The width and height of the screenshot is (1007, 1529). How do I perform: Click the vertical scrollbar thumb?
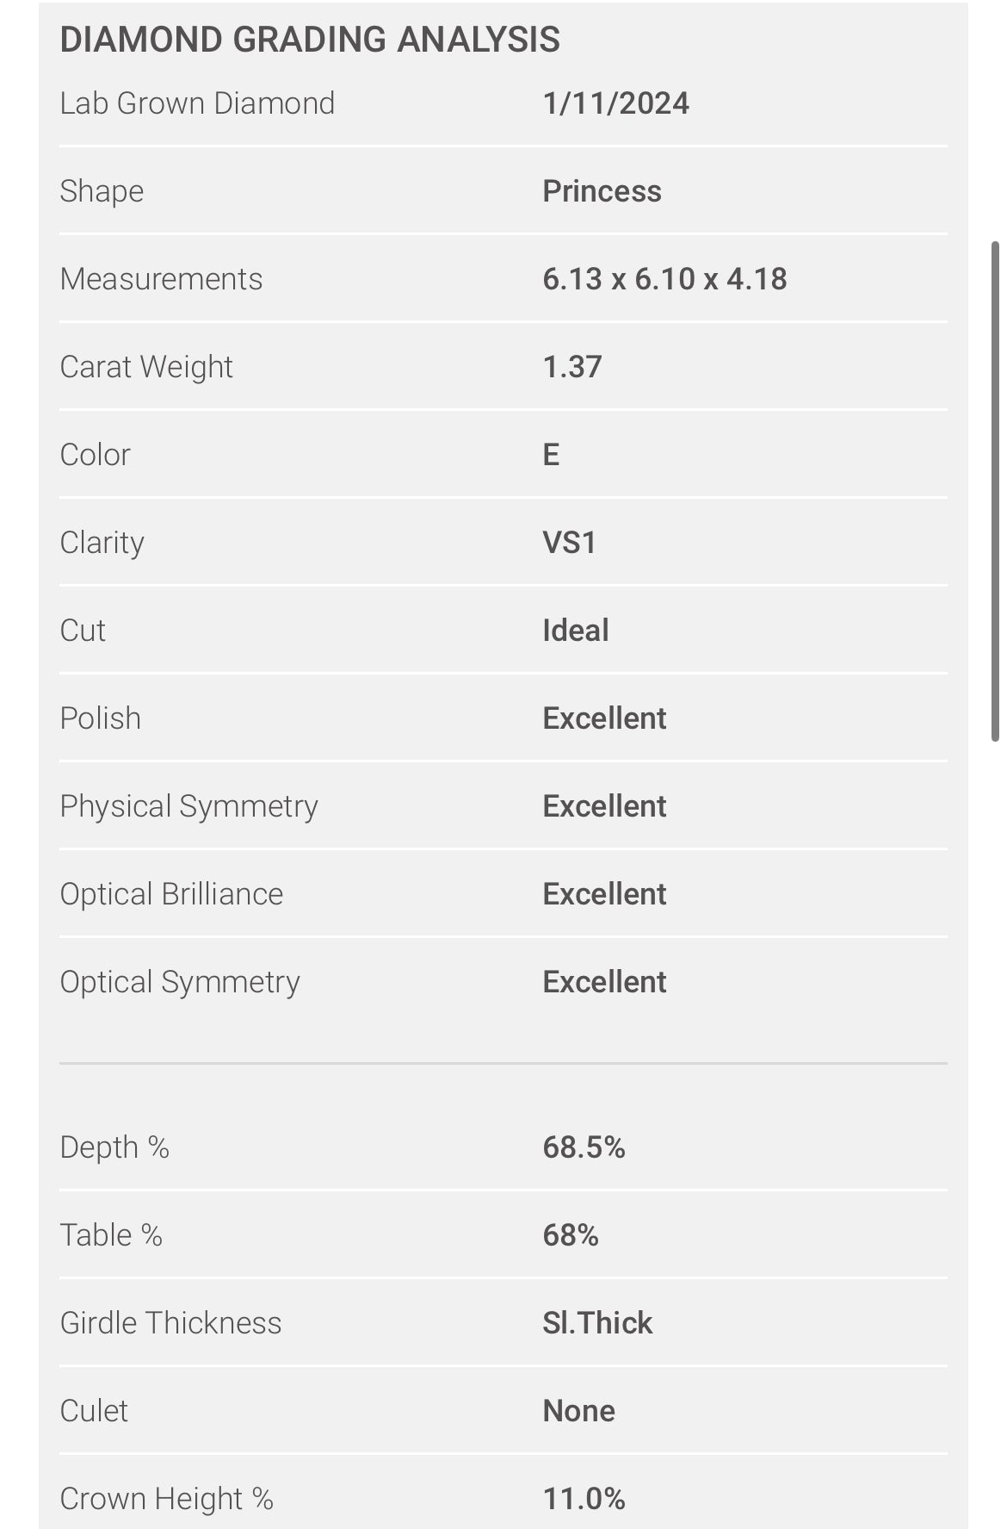[995, 491]
